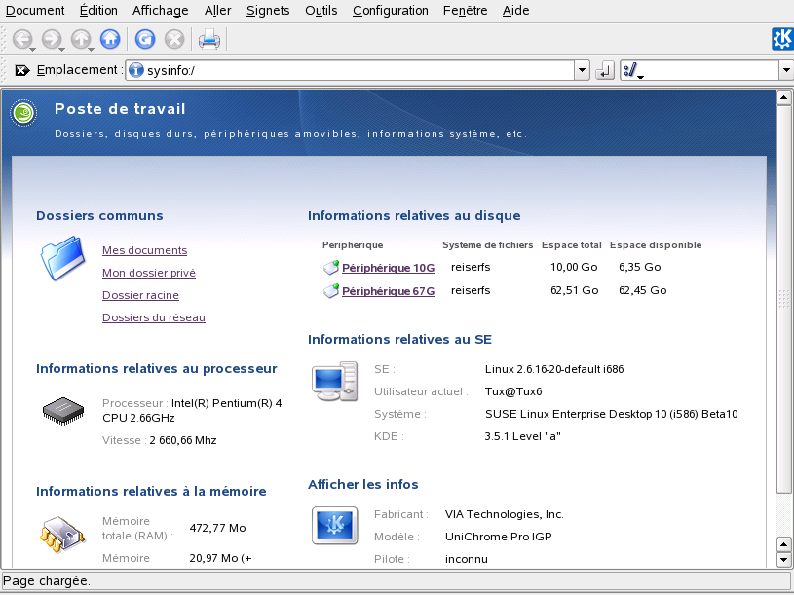Click the computer icon in SE section

click(335, 382)
